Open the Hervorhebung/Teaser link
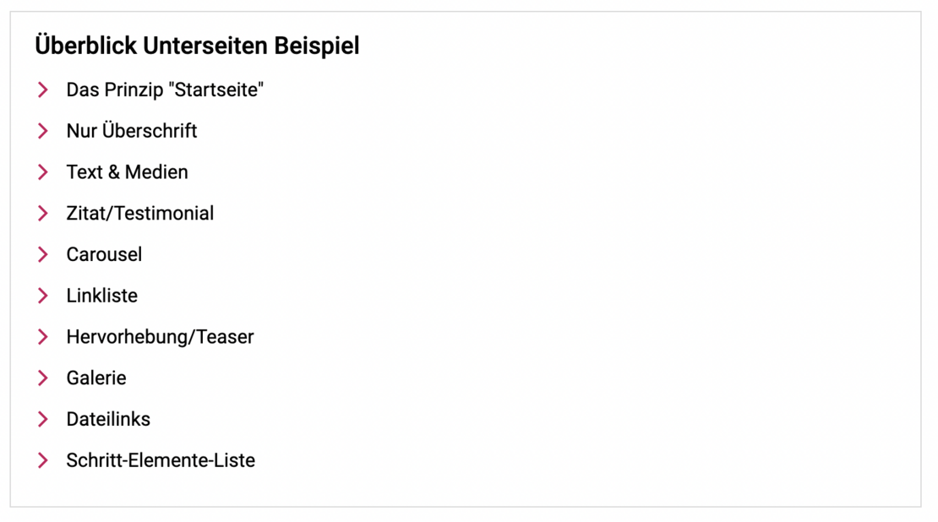The width and height of the screenshot is (938, 522). pos(160,337)
